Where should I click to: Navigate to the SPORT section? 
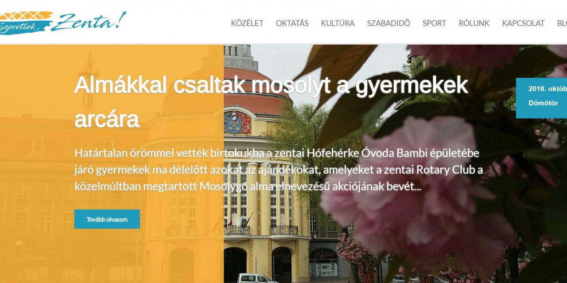[x=434, y=23]
